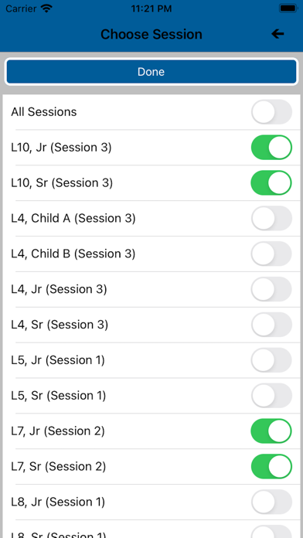Disable the L10, Sr (Session 3) toggle

(x=271, y=183)
